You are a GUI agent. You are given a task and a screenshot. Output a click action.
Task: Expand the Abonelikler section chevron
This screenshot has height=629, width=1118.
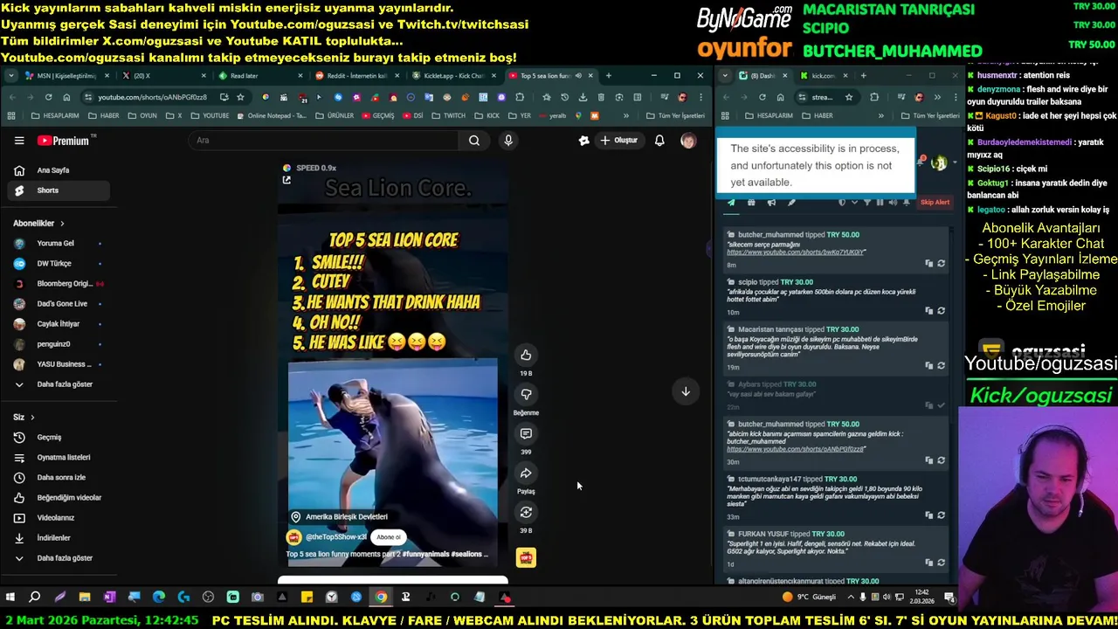[x=62, y=224]
